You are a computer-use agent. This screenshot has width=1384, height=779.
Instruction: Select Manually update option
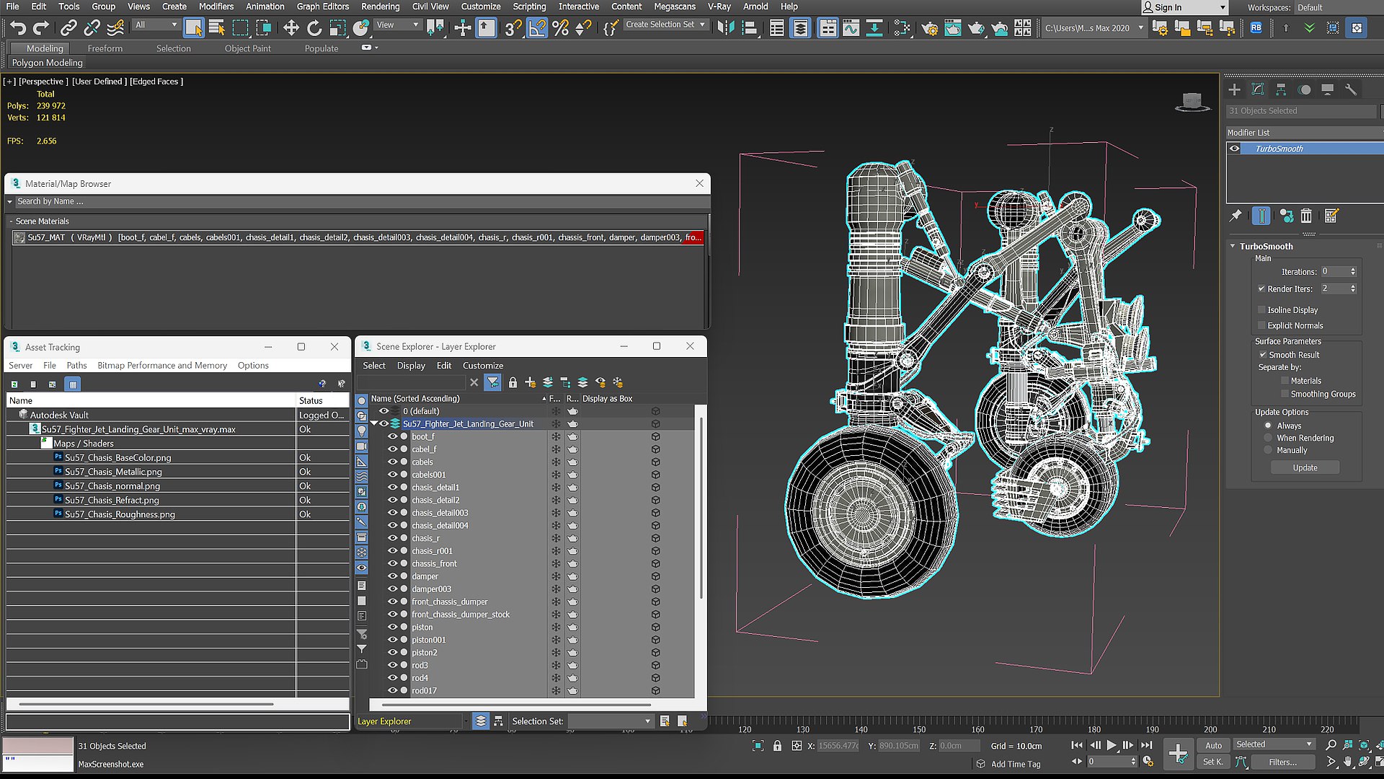[1268, 450]
